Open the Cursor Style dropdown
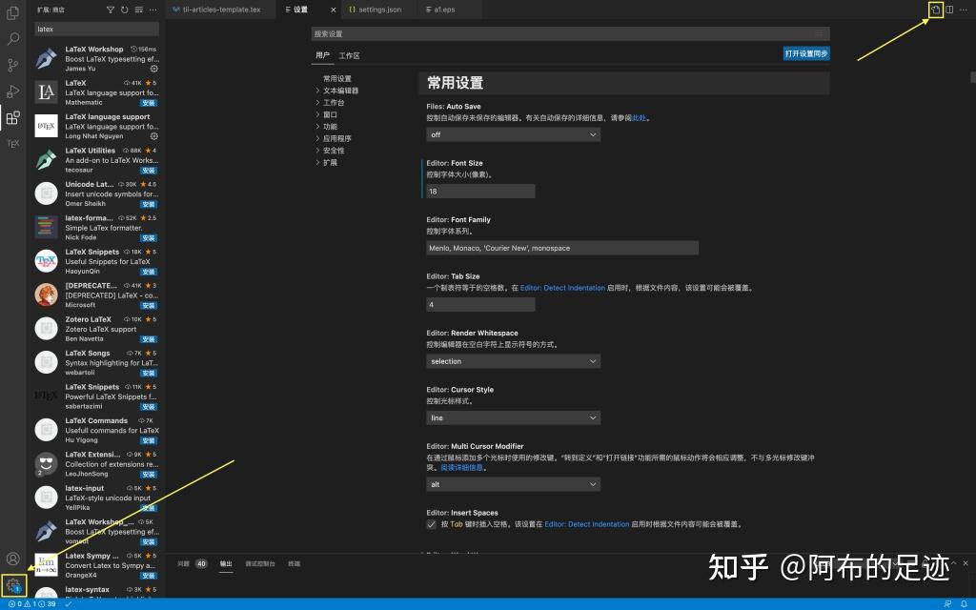 coord(513,417)
